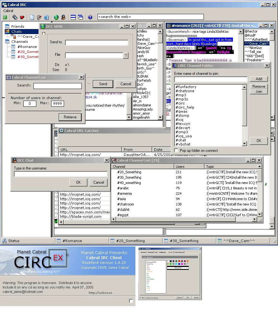
Task: Open help with the blue question mark icon
Action: point(90,17)
